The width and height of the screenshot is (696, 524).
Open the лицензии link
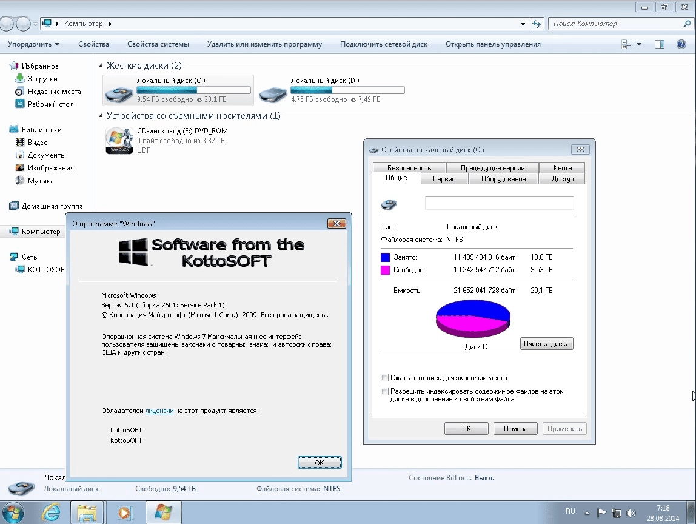point(159,411)
